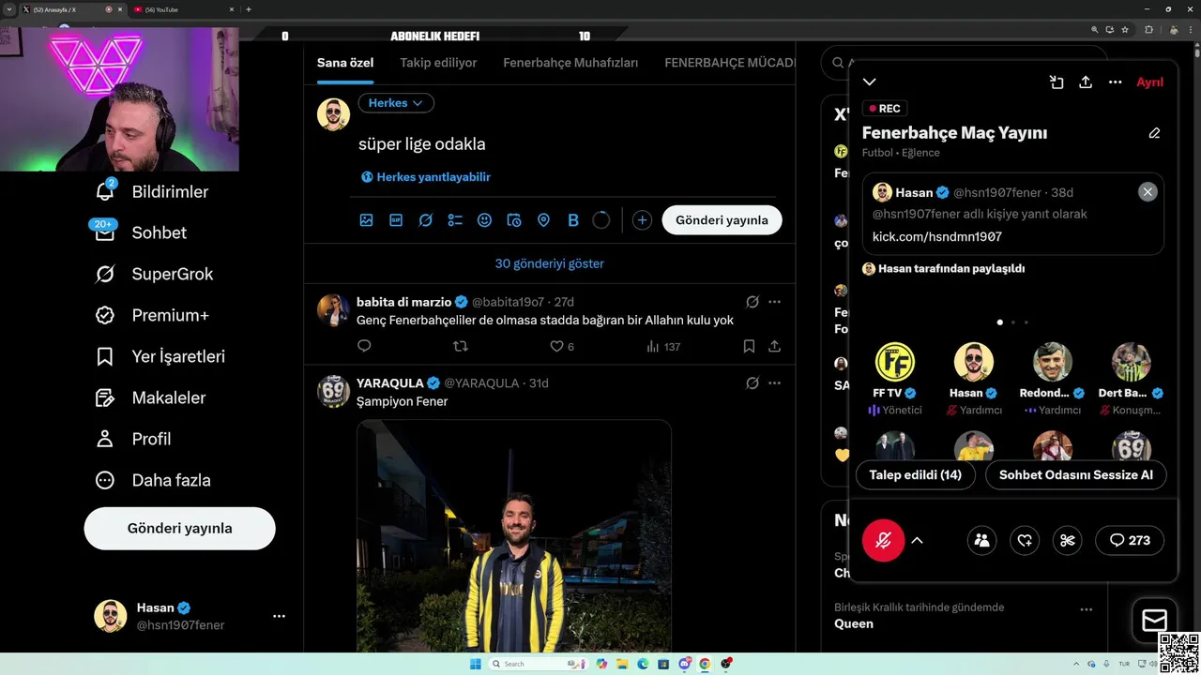Share the Fenerbahçe Maç Yayını Space
This screenshot has width=1201, height=675.
[x=1086, y=82]
